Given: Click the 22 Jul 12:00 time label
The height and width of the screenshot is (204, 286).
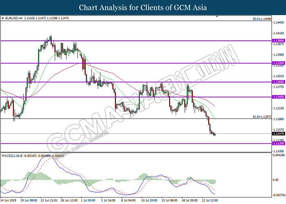Looking at the screenshot, I should 210,200.
